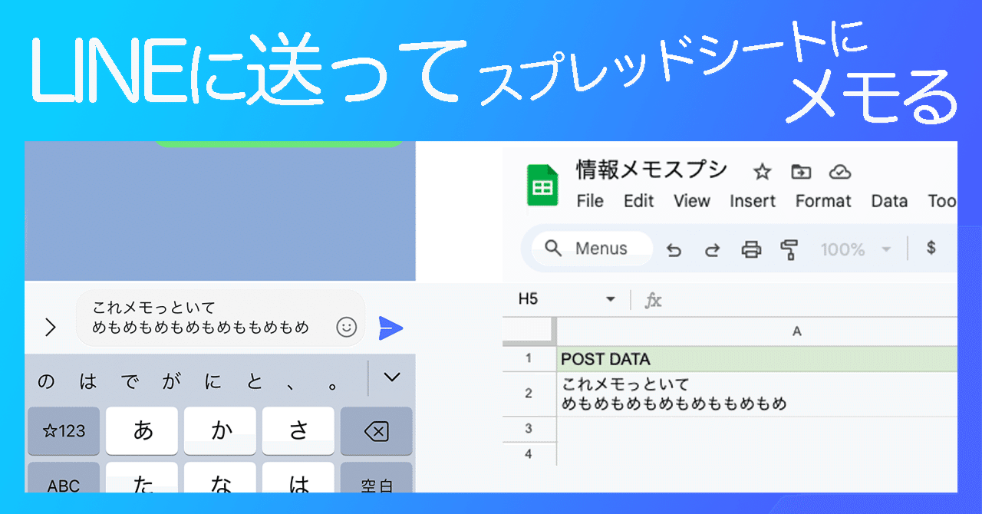Tap the か key
The image size is (982, 514).
(221, 431)
